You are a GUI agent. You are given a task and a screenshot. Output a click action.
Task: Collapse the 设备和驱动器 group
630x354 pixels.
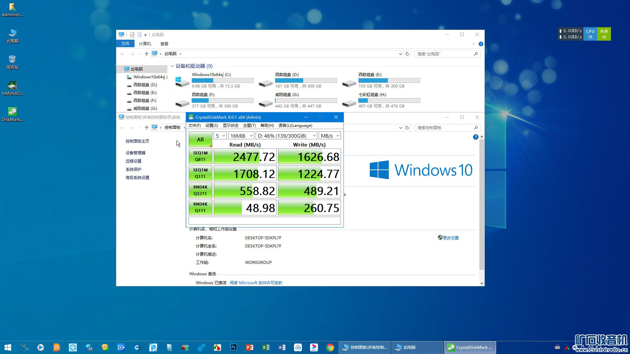172,66
